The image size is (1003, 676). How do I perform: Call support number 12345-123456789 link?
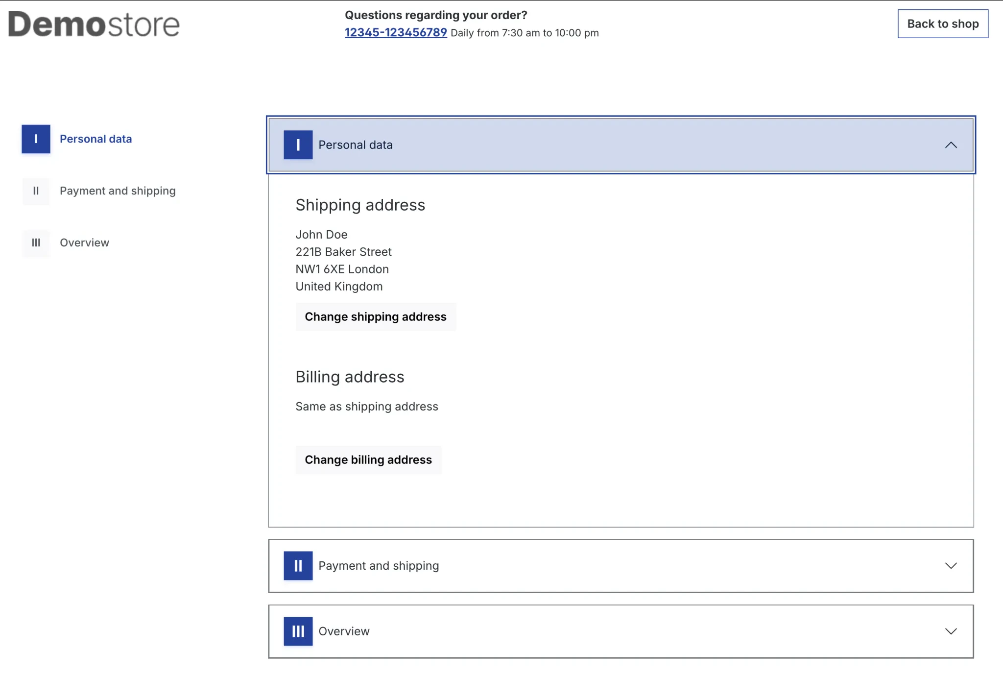(x=396, y=33)
